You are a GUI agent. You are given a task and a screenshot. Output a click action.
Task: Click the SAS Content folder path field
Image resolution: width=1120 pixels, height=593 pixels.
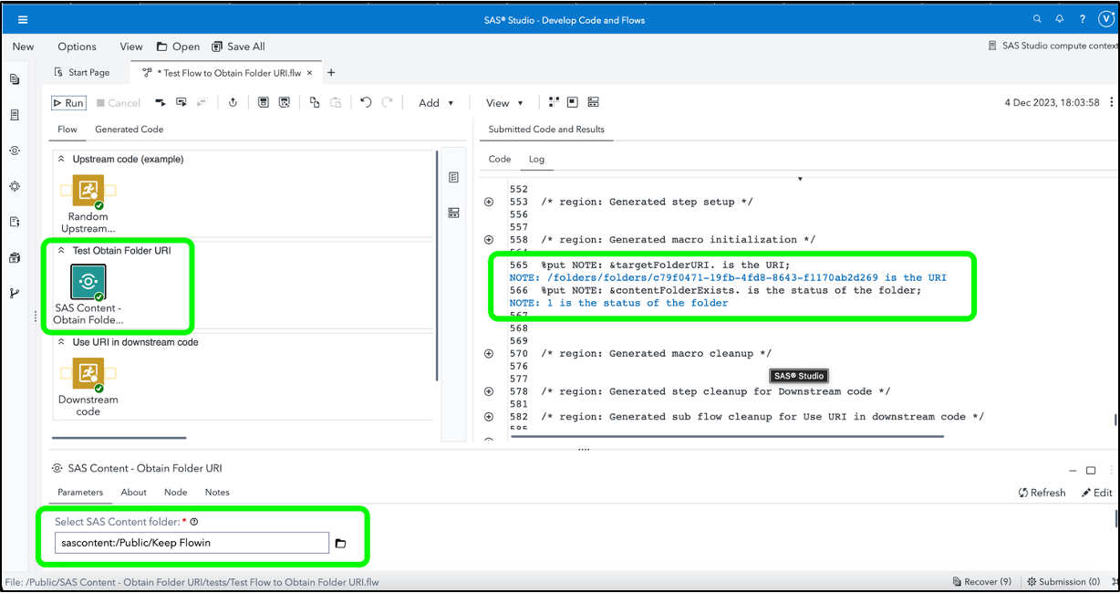pos(192,543)
